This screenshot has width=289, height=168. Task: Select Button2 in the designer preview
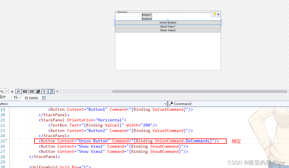pyautogui.click(x=147, y=19)
